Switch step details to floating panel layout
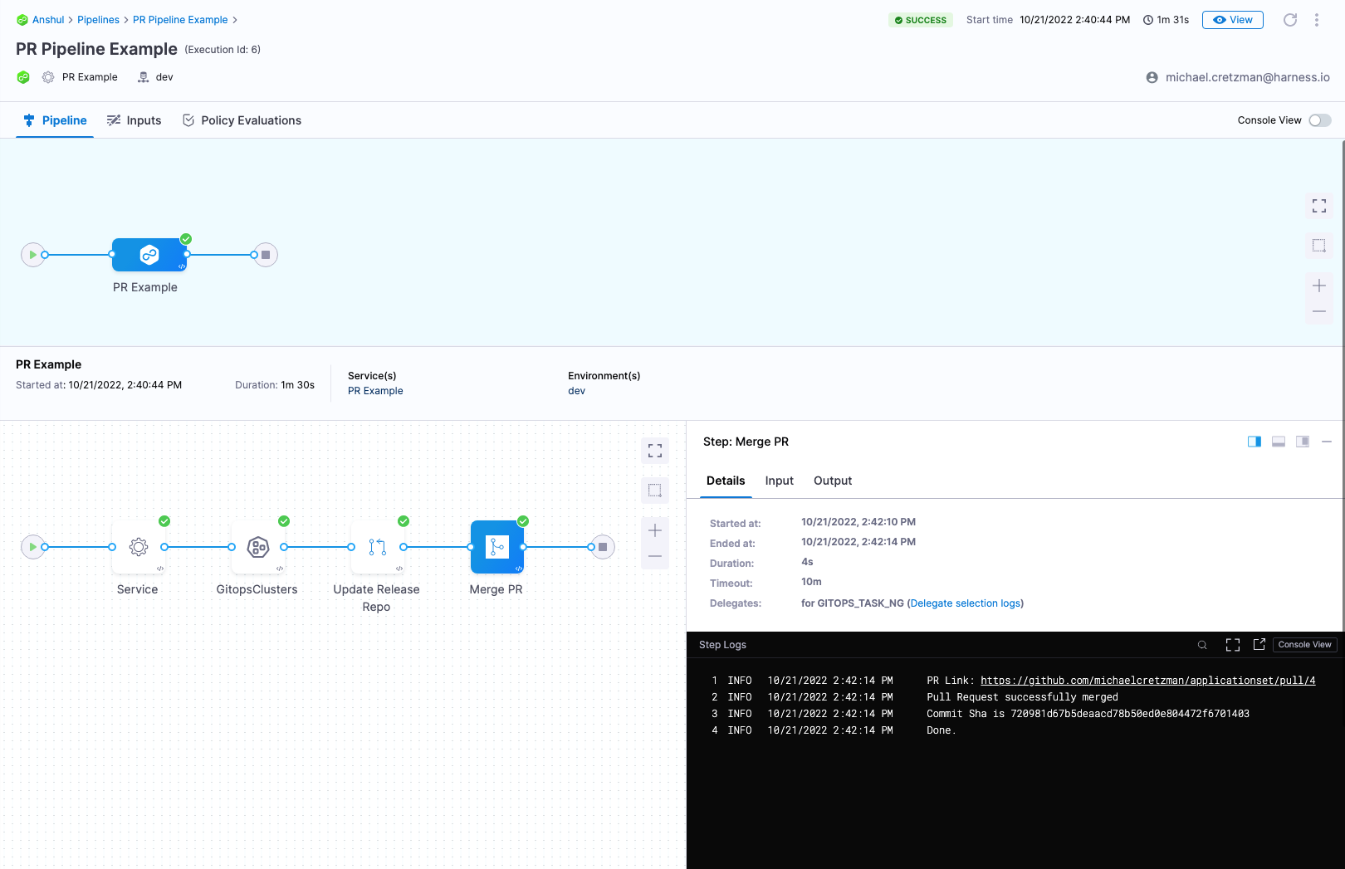The height and width of the screenshot is (869, 1345). (1303, 442)
